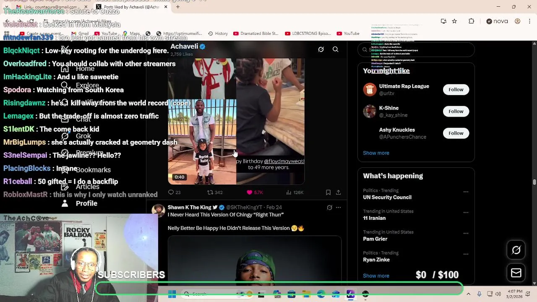Screen dimensions: 537x302
Task: Open Bookmarks in X sidebar
Action: (x=86, y=170)
